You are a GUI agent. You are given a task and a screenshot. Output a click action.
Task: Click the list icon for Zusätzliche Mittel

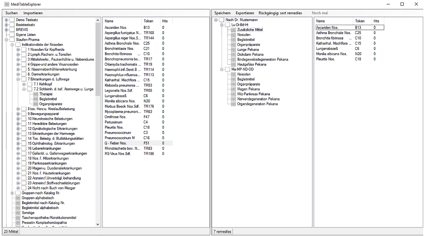(233, 30)
